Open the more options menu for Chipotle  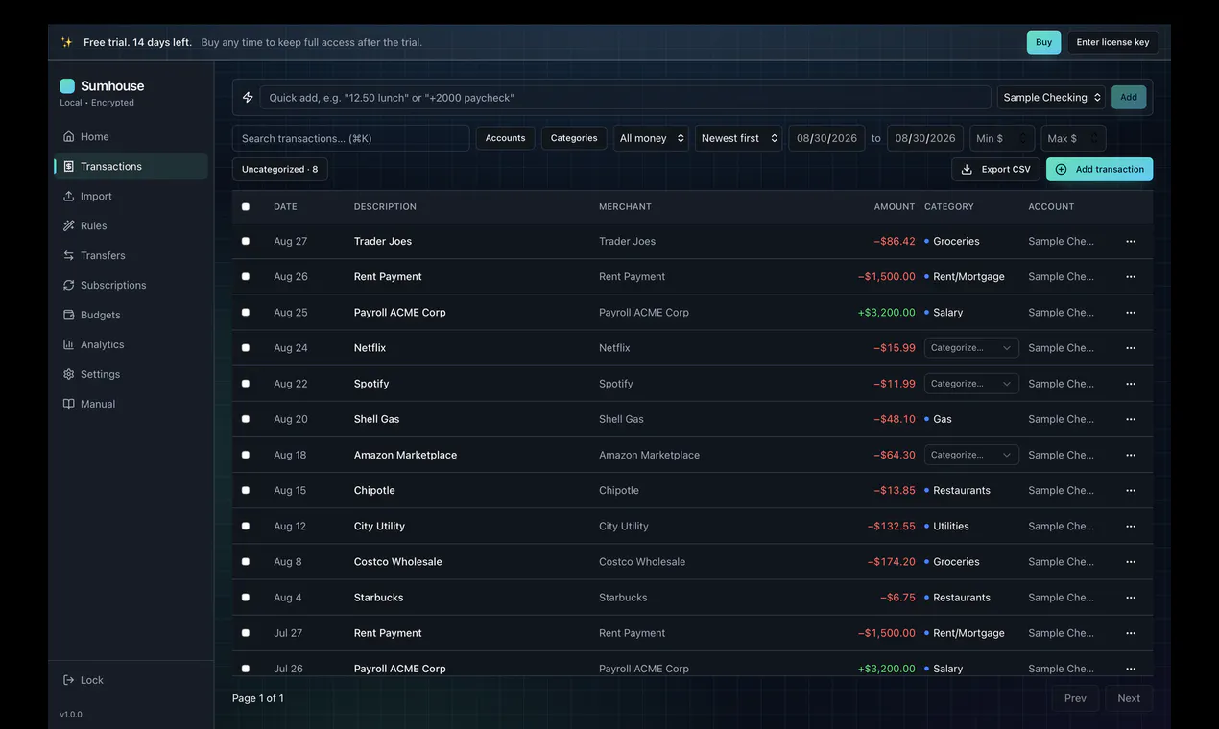click(1131, 490)
